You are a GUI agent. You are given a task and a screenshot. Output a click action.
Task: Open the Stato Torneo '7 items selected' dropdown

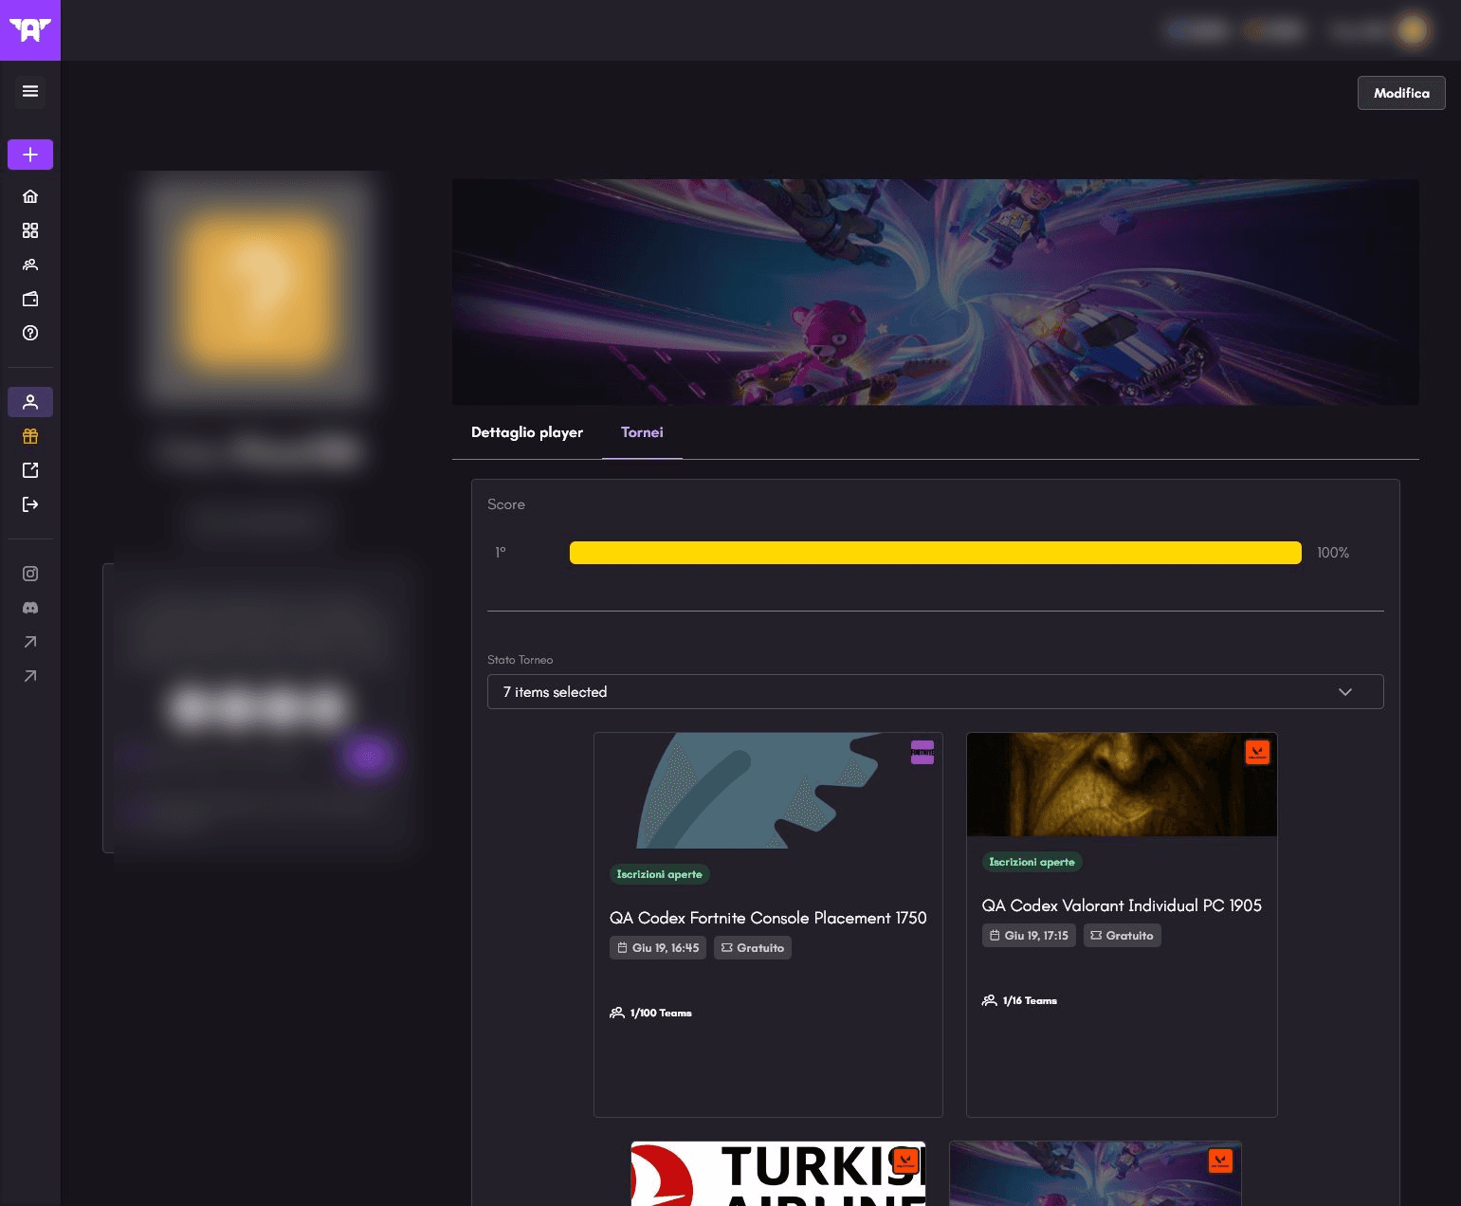click(x=935, y=692)
